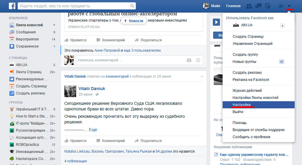Open the notifications globe icon
This screenshot has height=165, width=302.
tap(268, 6)
